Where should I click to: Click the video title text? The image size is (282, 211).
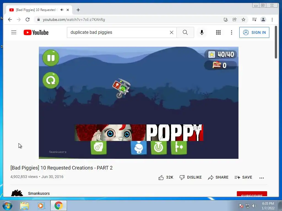[61, 168]
